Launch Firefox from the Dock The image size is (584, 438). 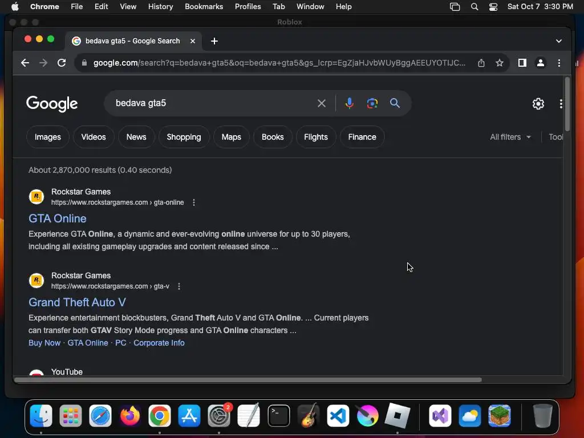pos(129,416)
